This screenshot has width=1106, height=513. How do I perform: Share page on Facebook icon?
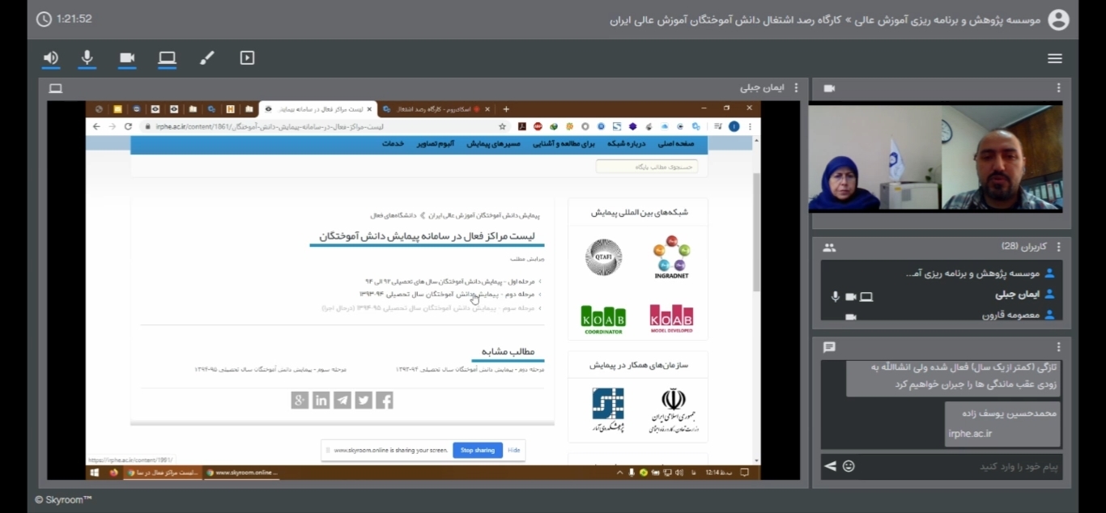(x=384, y=400)
